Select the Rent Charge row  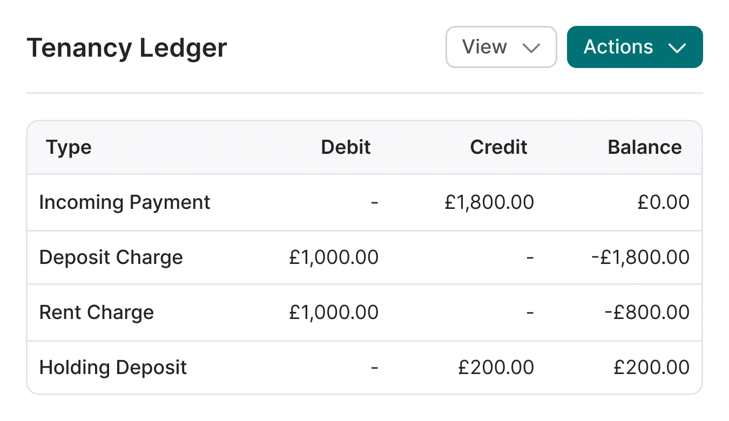pos(97,313)
